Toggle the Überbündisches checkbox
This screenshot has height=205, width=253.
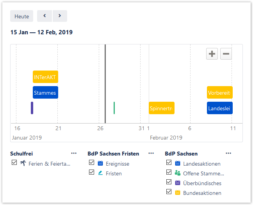coord(169,182)
